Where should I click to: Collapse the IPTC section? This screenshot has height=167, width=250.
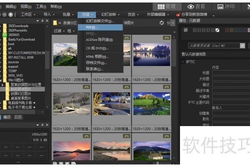point(183,62)
